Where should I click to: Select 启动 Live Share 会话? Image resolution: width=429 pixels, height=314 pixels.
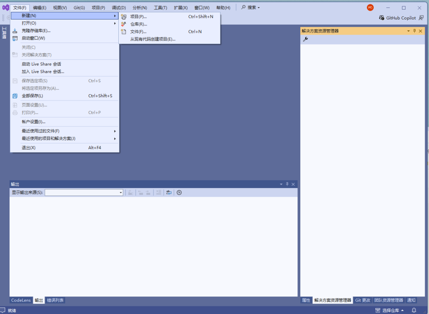tap(65, 64)
